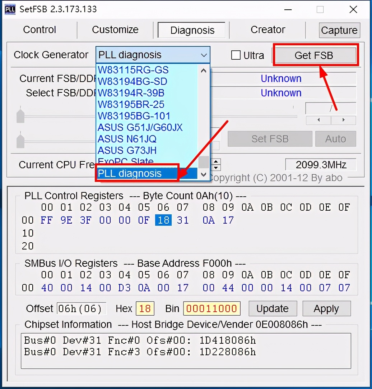Viewport: 372px width, 389px height.
Task: Click the scrollbar down arrow in the clock generator list
Action: coord(203,174)
